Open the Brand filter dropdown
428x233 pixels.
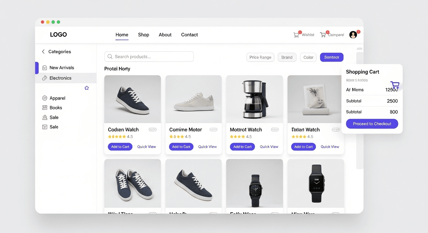pyautogui.click(x=287, y=57)
